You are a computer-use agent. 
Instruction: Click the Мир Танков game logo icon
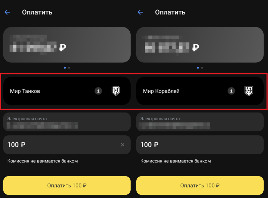point(115,90)
